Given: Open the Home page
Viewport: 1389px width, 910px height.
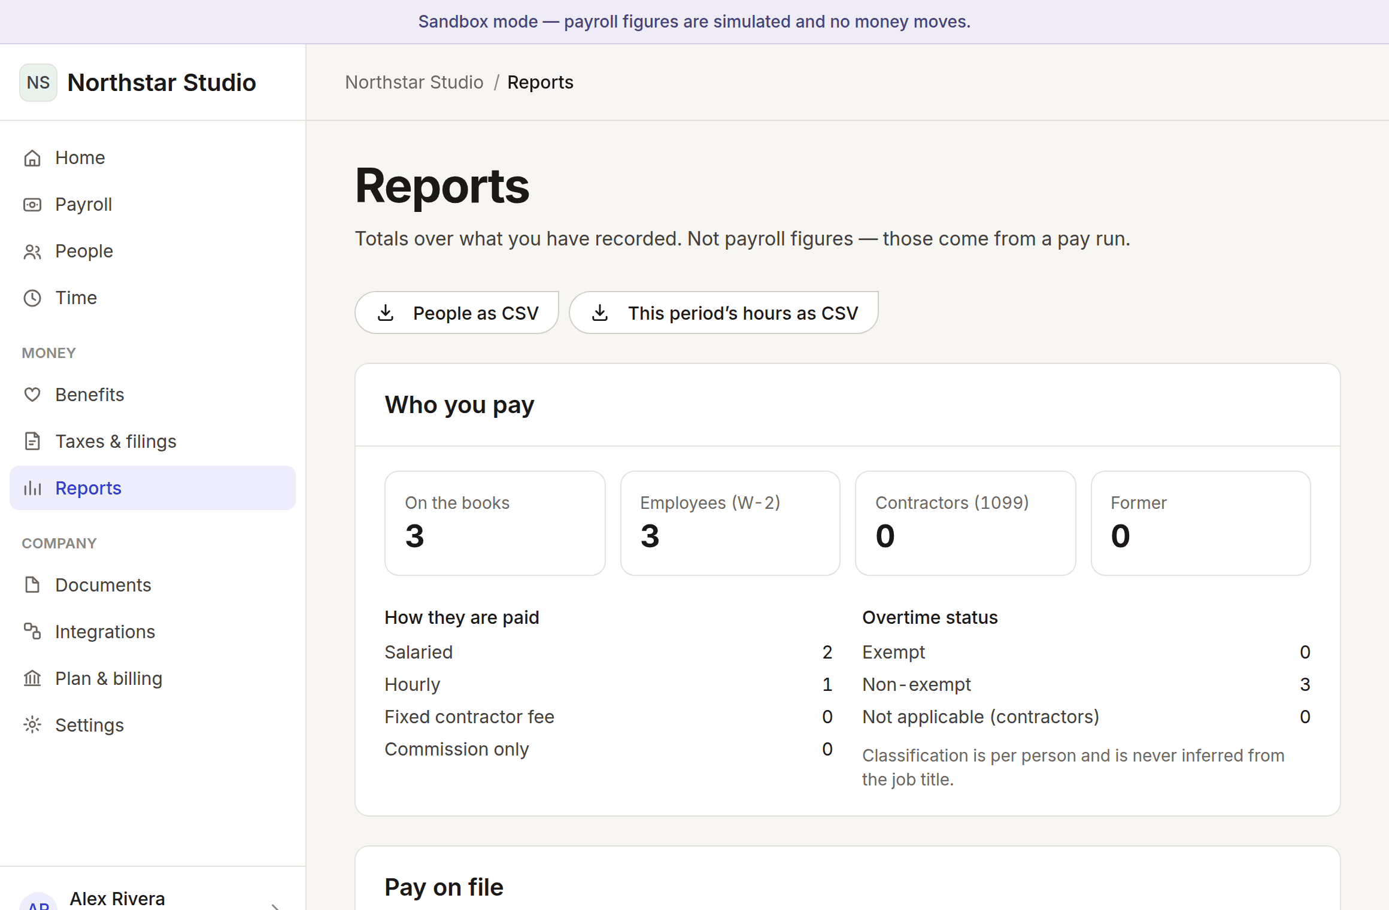Looking at the screenshot, I should 153,158.
